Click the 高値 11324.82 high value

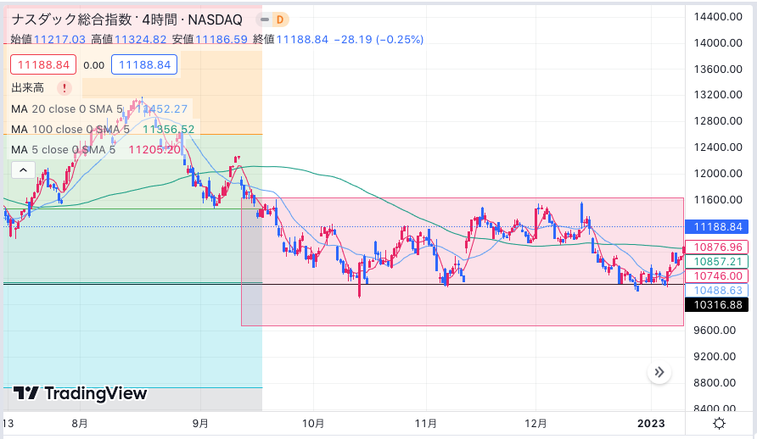click(x=129, y=40)
